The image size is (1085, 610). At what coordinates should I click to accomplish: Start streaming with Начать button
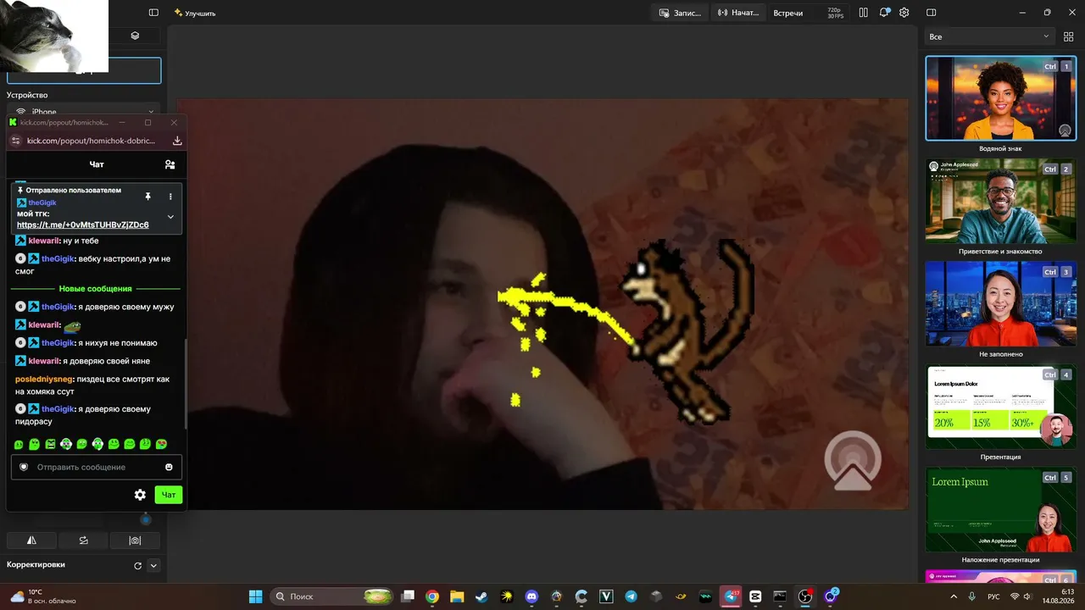tap(737, 13)
